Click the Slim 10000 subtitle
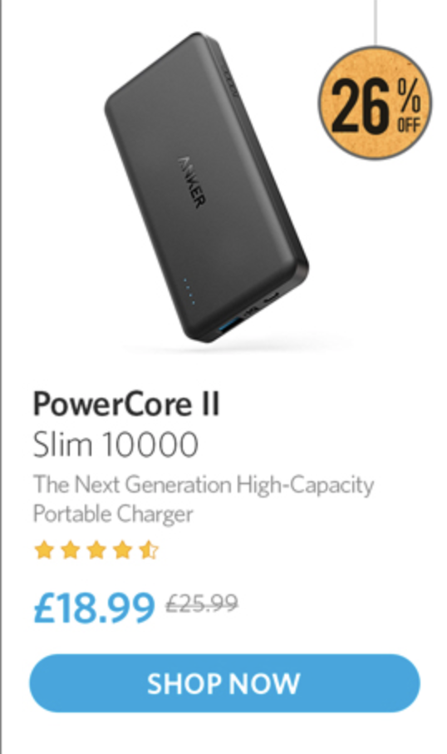 click(x=115, y=444)
